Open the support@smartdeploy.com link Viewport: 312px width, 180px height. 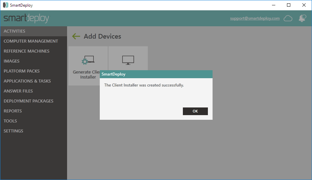pyautogui.click(x=255, y=18)
